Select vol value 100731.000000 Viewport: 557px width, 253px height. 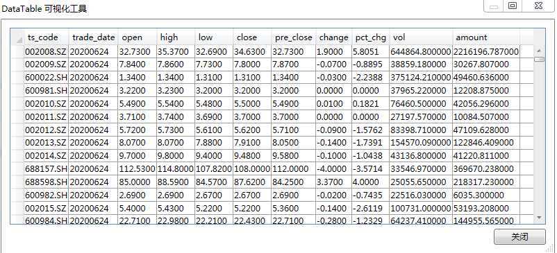421,208
